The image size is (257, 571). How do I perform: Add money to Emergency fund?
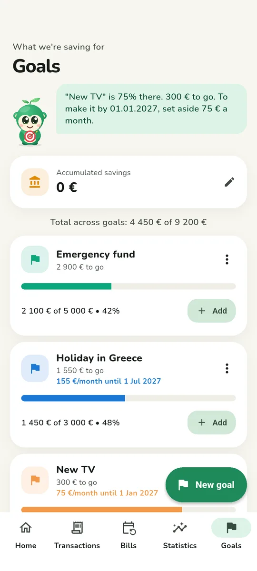click(212, 311)
